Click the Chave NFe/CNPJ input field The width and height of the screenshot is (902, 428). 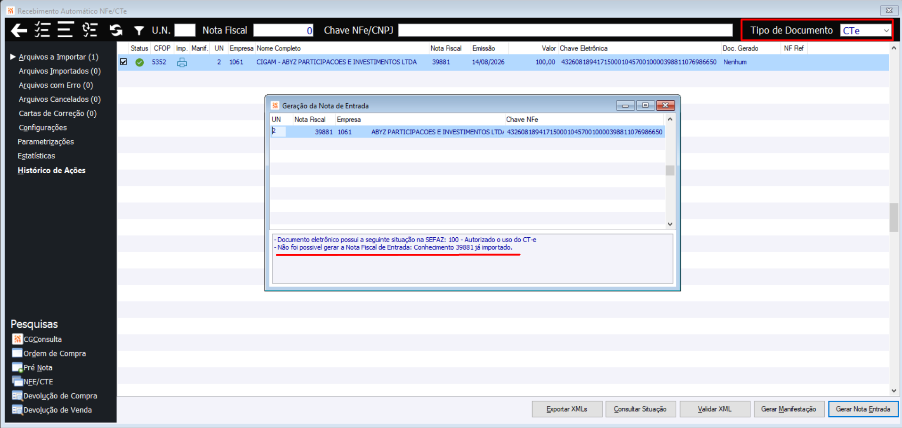coord(566,30)
